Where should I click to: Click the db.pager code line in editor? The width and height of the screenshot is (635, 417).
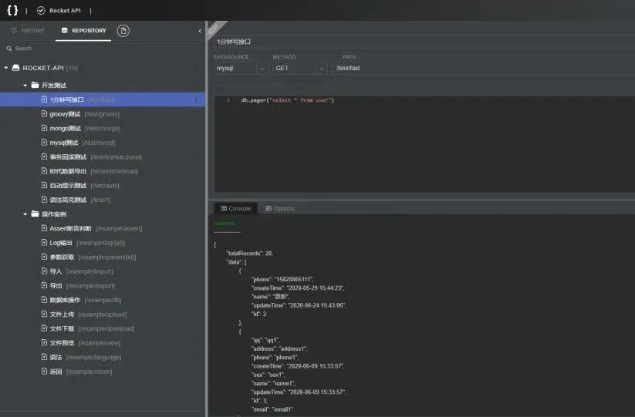tap(288, 100)
